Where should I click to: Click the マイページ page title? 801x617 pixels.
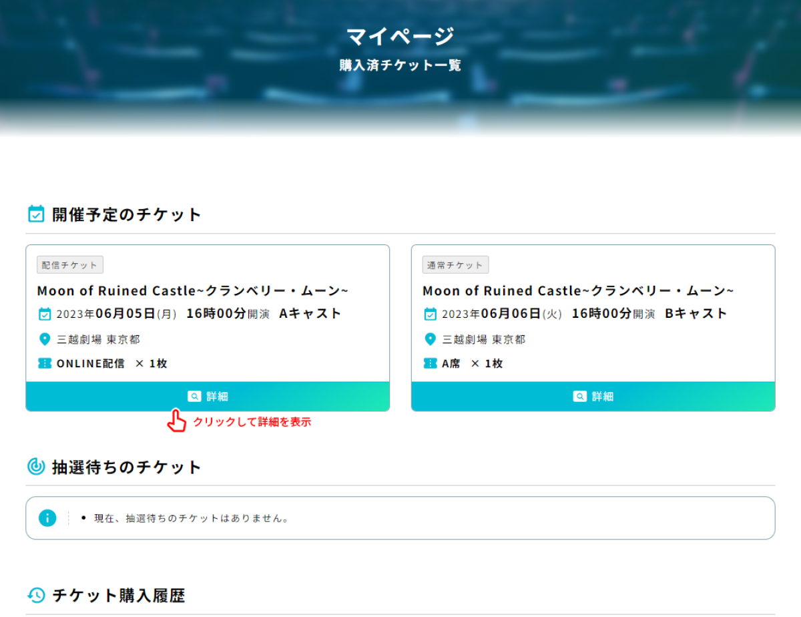pos(400,36)
